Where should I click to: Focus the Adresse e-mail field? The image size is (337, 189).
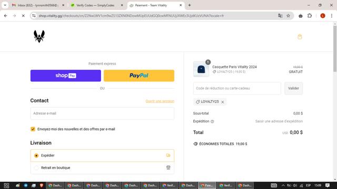click(x=102, y=113)
